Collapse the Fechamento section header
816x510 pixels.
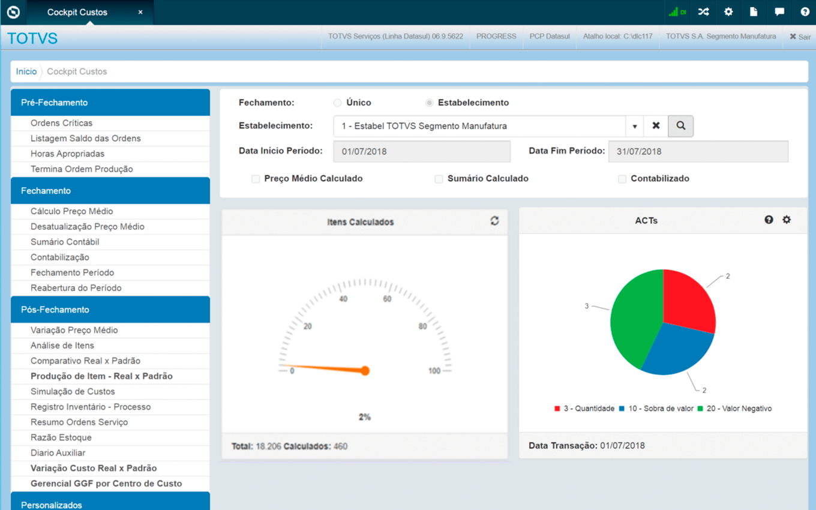point(110,191)
